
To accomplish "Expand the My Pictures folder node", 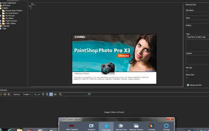I will point(1,16).
